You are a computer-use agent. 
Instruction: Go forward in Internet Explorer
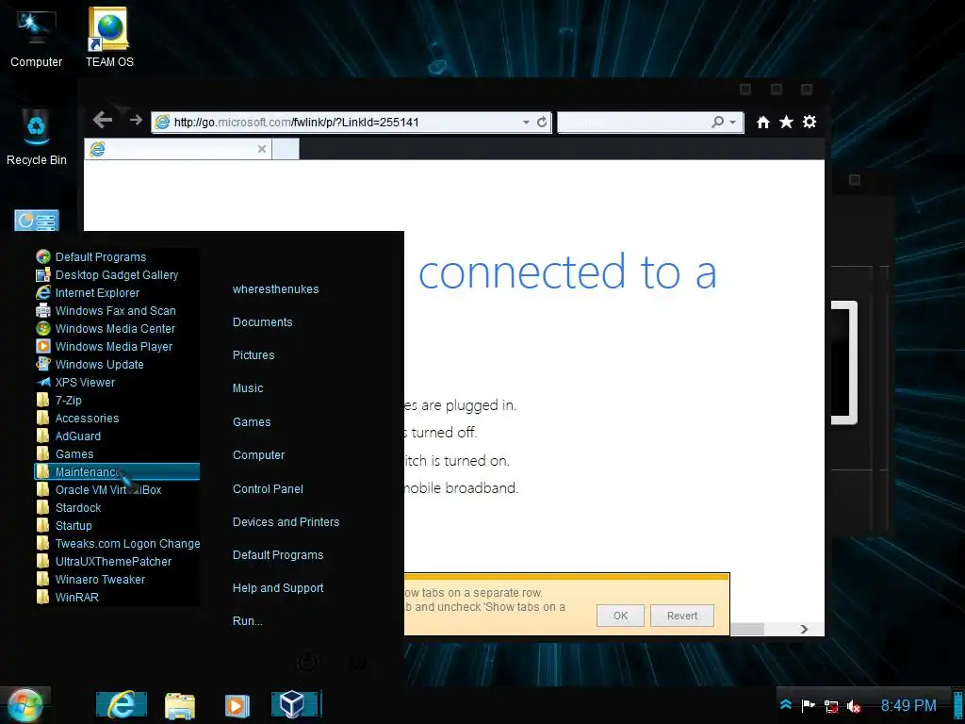136,120
